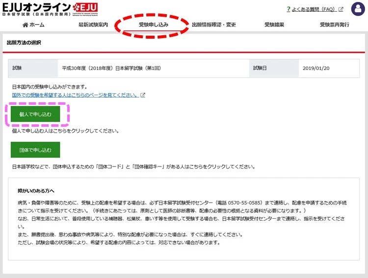Open the よくある質問 (FAQ) link
The width and height of the screenshot is (368, 278).
[x=313, y=9]
